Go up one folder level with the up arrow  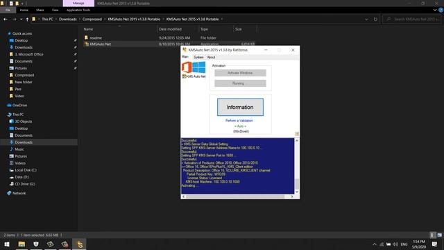coord(27,19)
